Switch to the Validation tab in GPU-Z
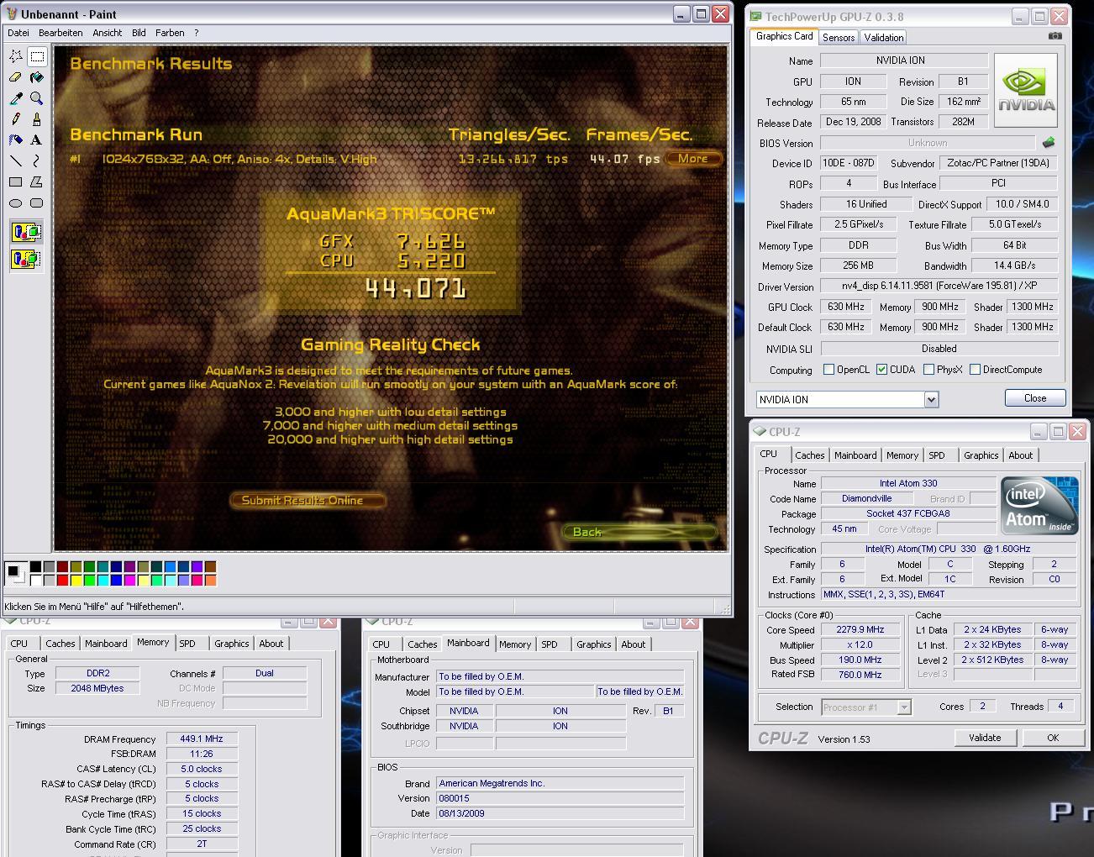The height and width of the screenshot is (857, 1094). tap(884, 38)
